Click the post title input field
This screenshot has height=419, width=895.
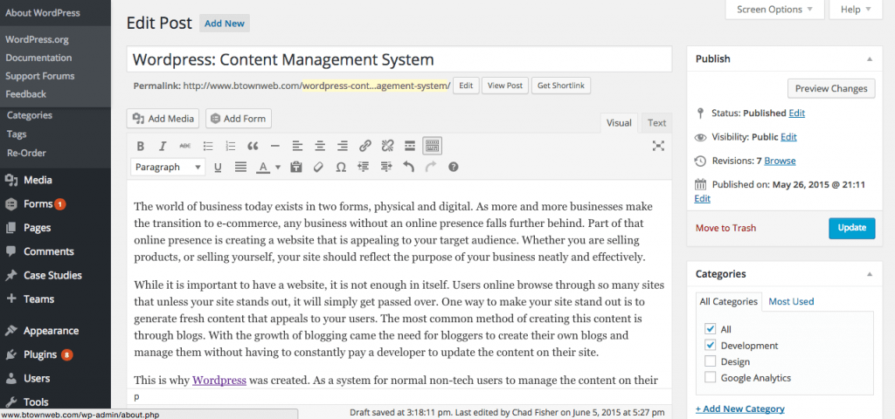399,59
